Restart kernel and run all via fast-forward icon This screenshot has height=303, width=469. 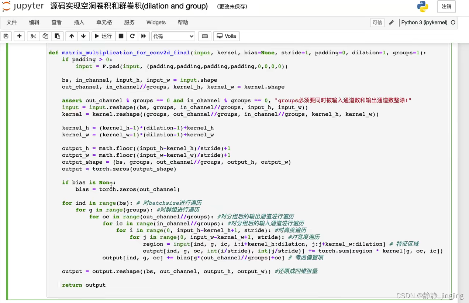pyautogui.click(x=143, y=36)
